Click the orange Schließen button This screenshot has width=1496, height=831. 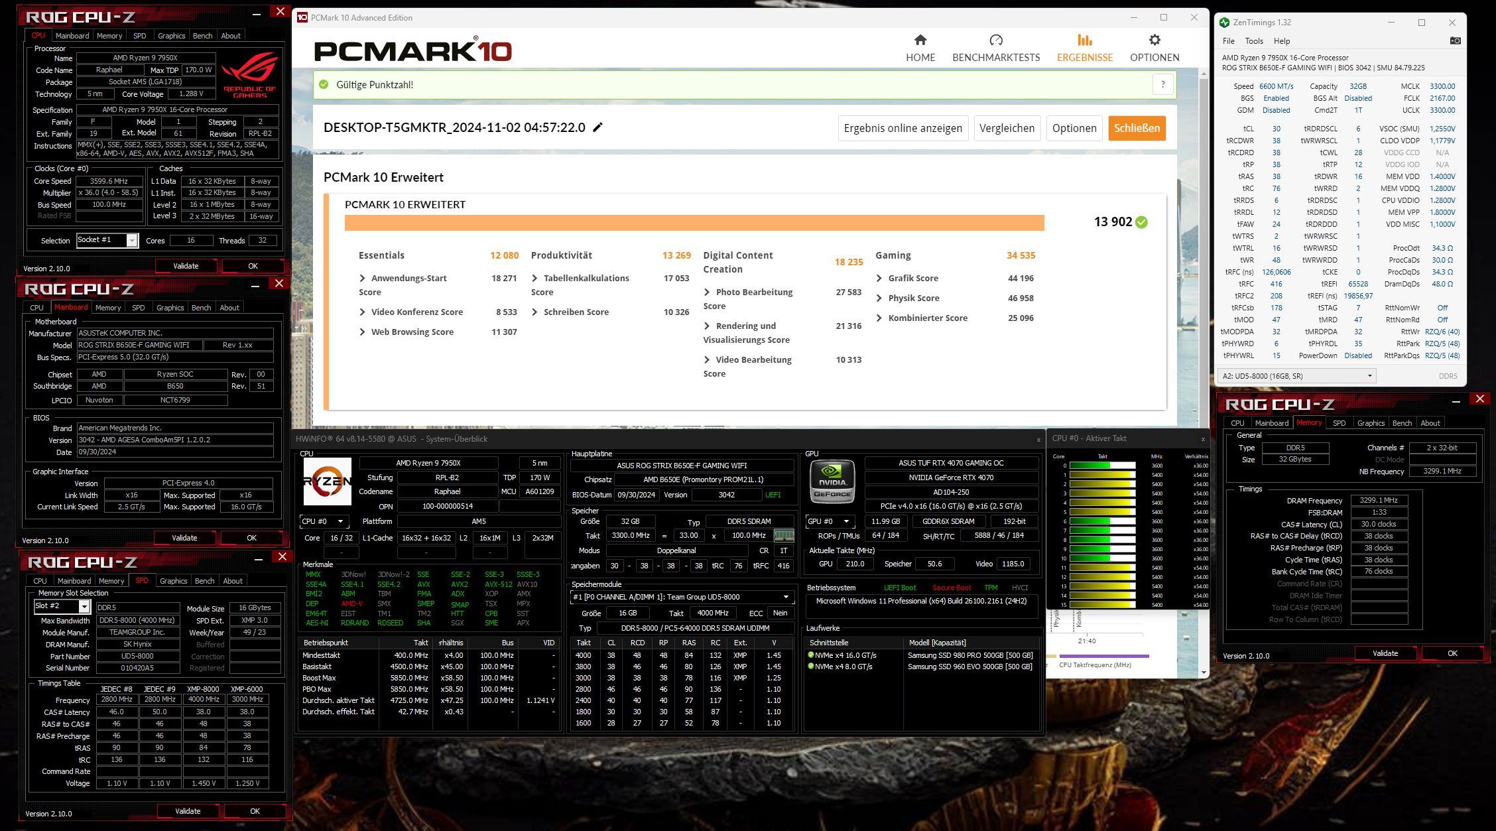[1137, 129]
